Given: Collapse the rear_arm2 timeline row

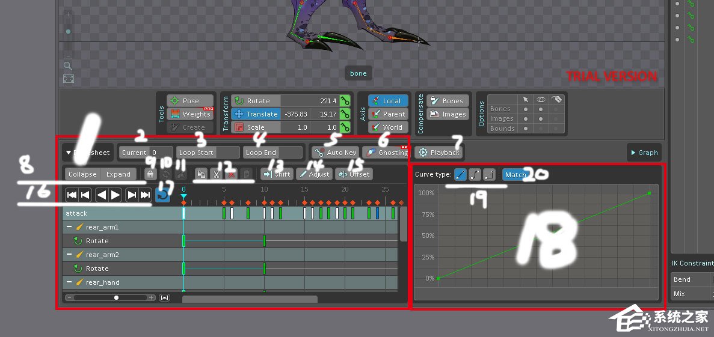Looking at the screenshot, I should pos(69,255).
